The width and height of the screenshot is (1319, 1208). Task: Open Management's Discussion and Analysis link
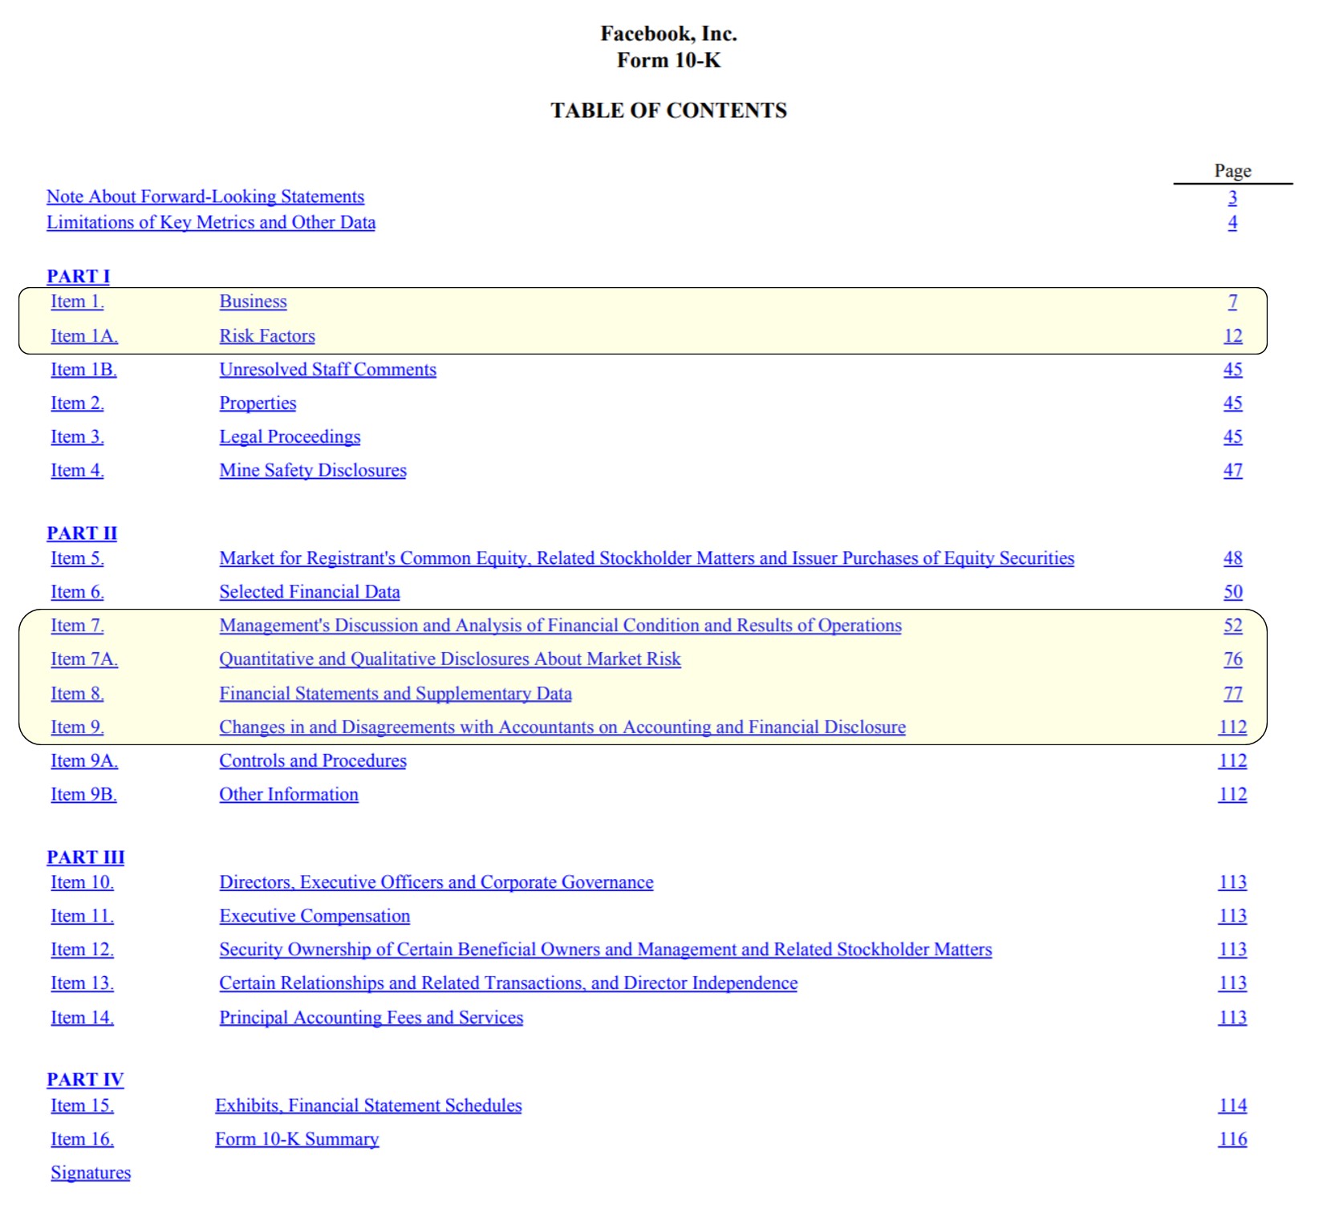tap(560, 626)
